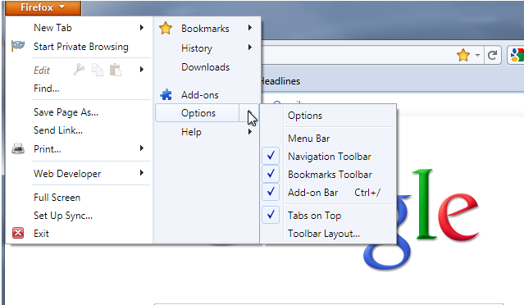Open Options in the submenu
The height and width of the screenshot is (305, 524).
click(305, 116)
